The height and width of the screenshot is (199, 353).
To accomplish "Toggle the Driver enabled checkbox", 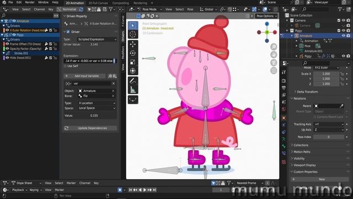I will coord(68,32).
